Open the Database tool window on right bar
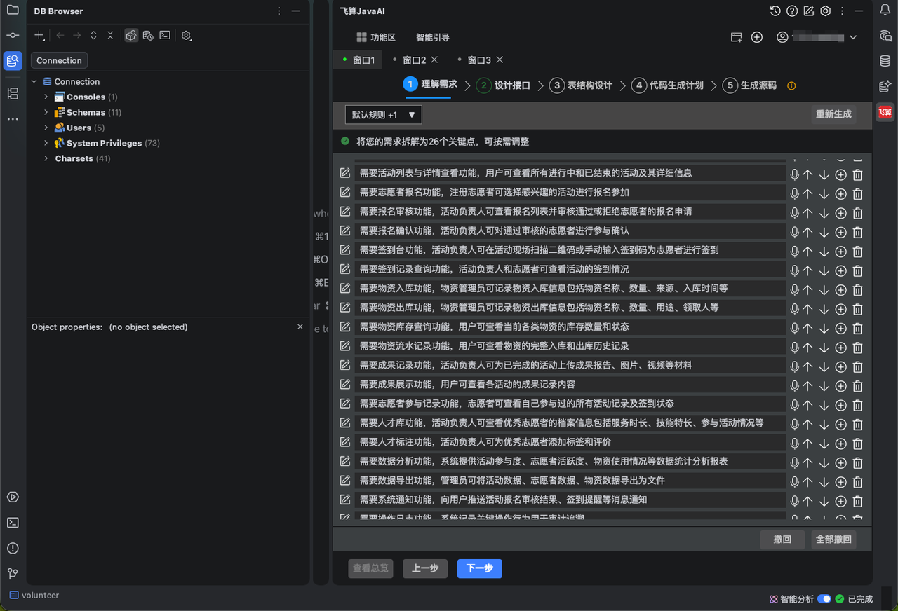The width and height of the screenshot is (898, 611). click(885, 61)
